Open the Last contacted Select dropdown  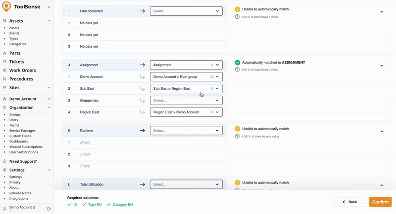click(186, 11)
